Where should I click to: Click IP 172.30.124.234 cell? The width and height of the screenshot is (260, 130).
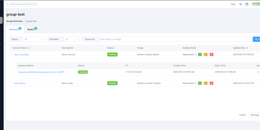point(134,72)
